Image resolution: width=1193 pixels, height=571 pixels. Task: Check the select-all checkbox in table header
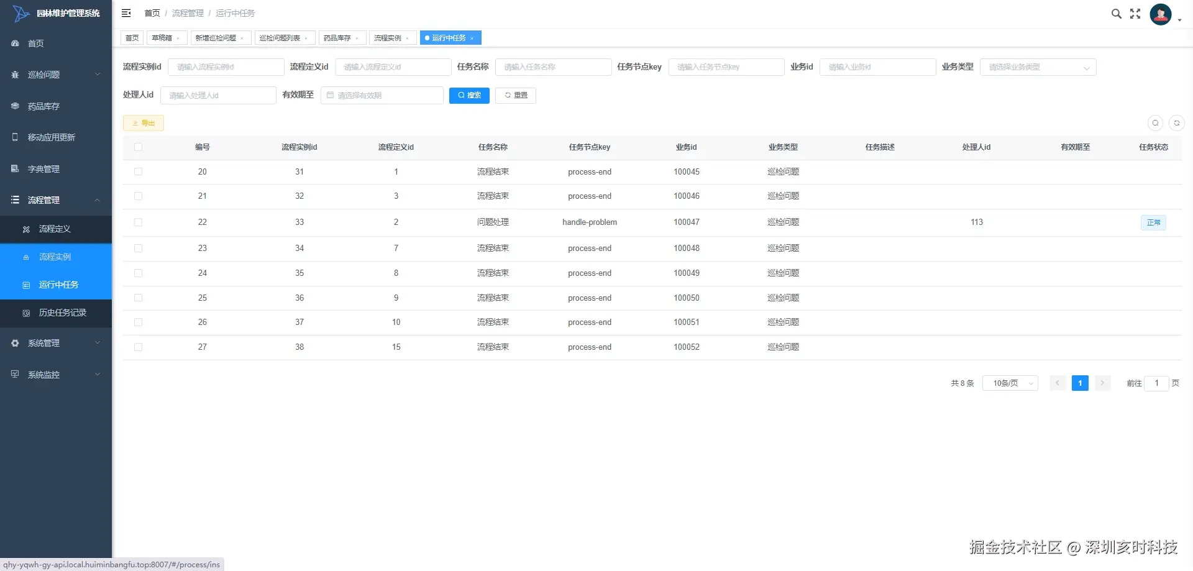coord(138,147)
